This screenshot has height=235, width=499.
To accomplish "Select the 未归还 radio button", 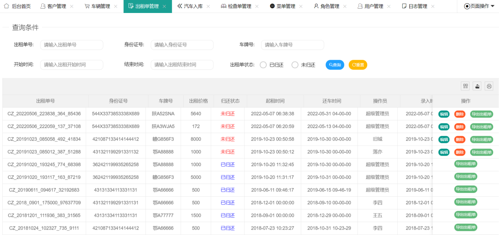I will click(295, 65).
